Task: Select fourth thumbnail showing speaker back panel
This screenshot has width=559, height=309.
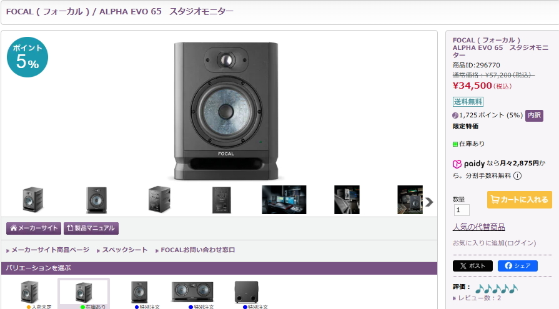Action: 221,200
